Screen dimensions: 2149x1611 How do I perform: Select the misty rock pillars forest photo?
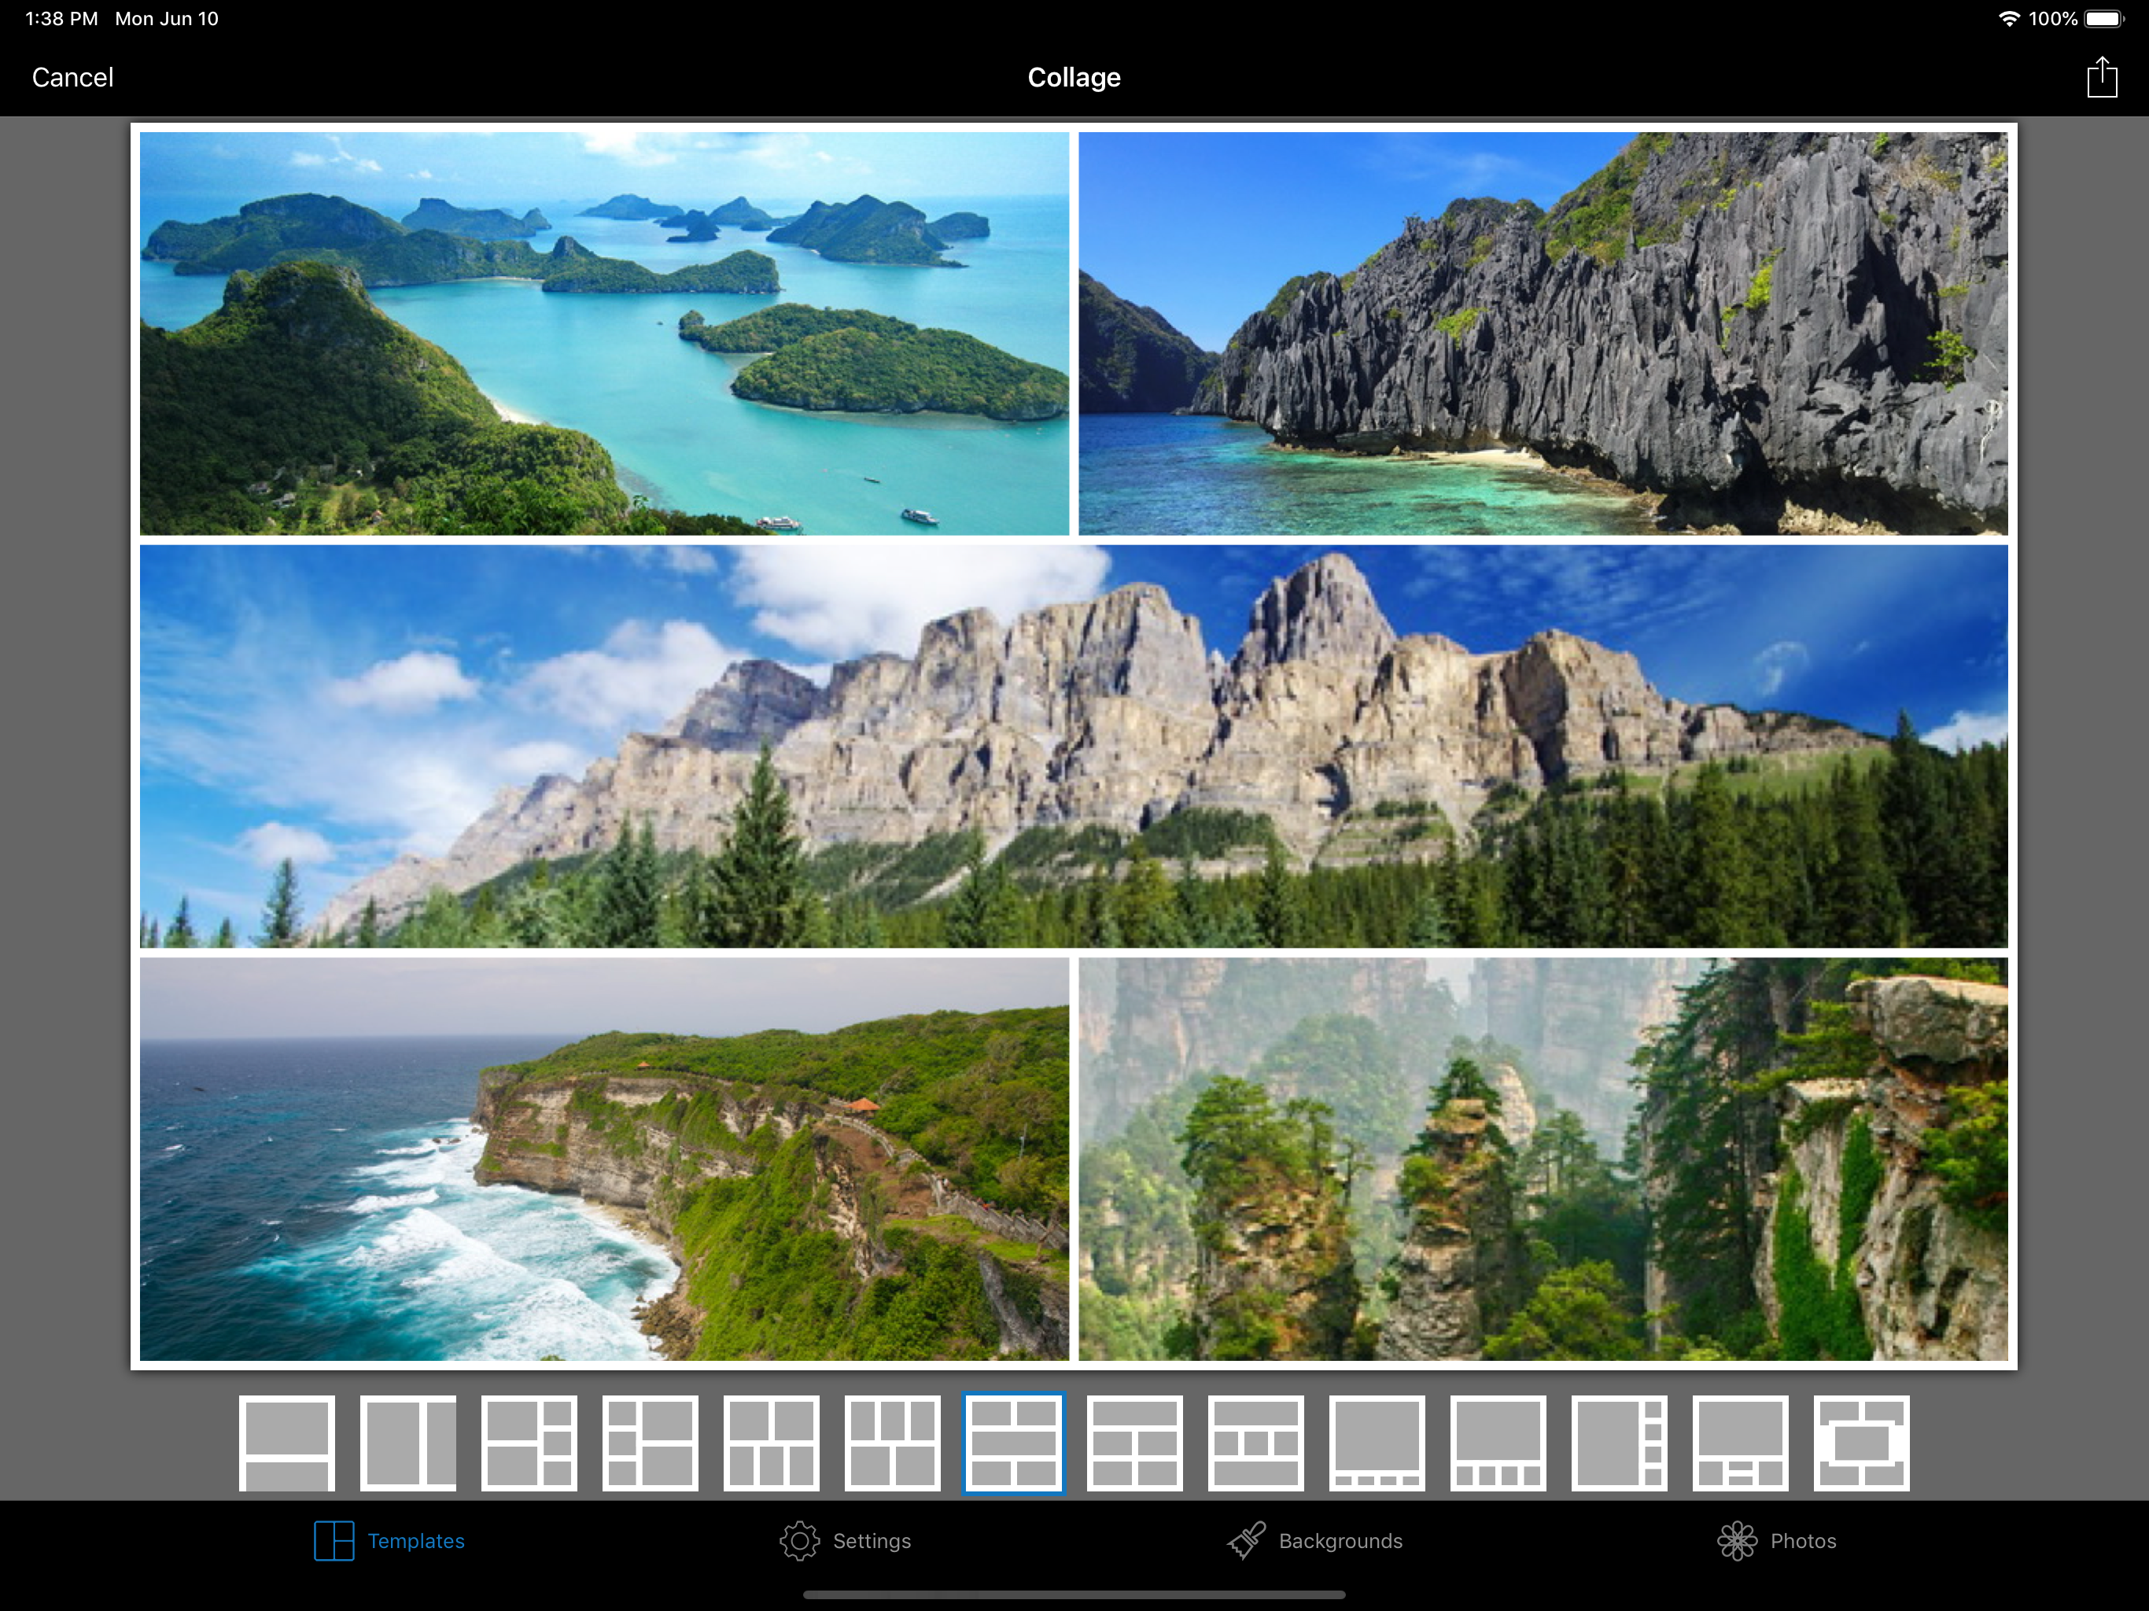(x=1543, y=1158)
